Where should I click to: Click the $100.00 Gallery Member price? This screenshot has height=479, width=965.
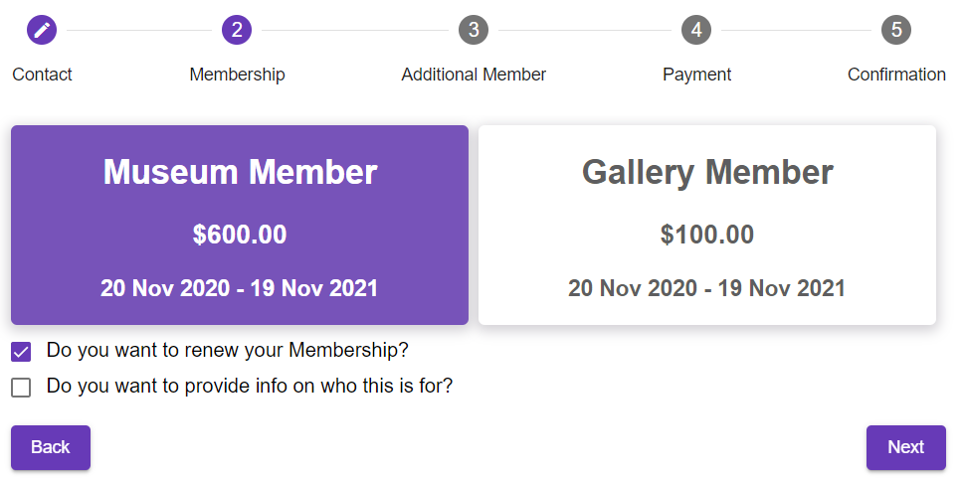point(707,236)
